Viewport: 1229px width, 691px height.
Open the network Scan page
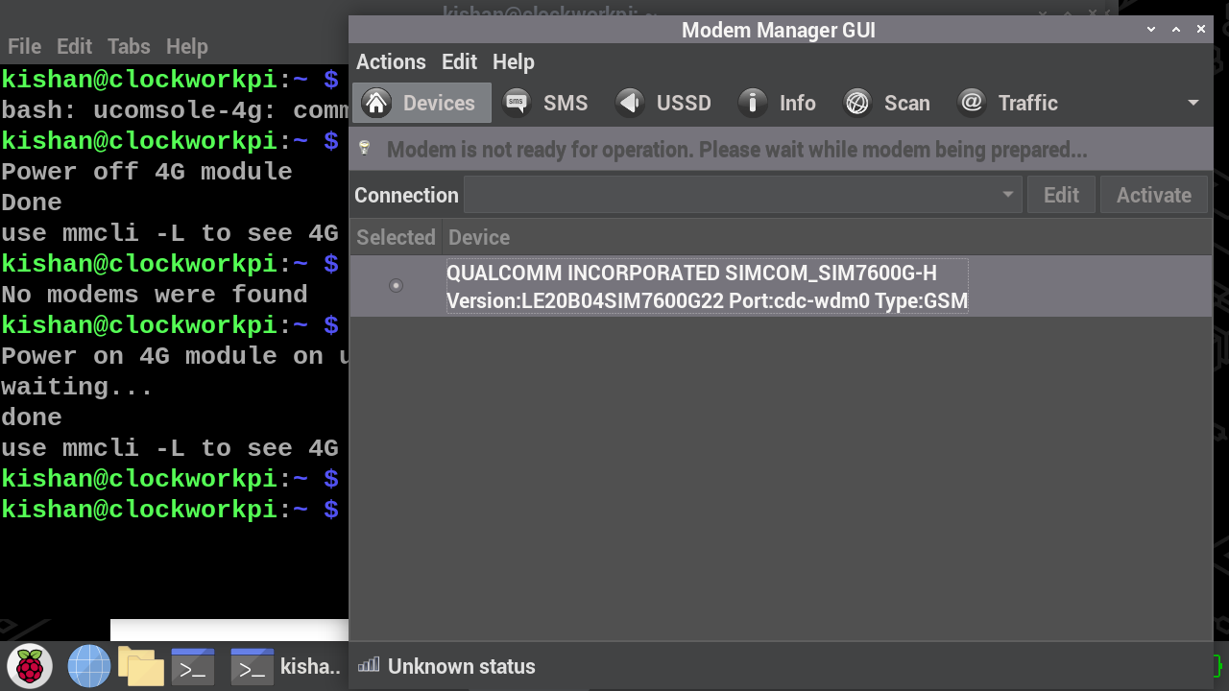tap(886, 103)
